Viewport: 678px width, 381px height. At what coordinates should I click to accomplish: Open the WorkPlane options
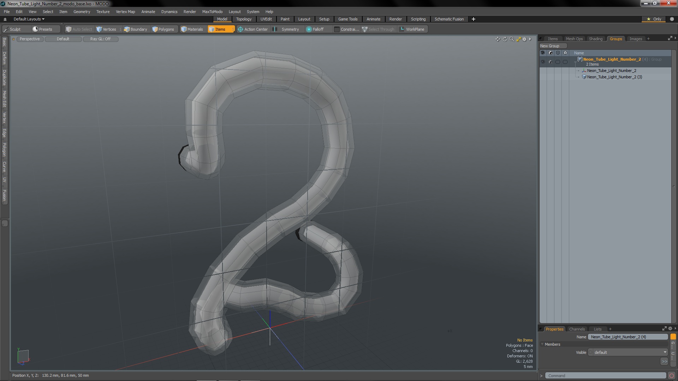(x=412, y=29)
